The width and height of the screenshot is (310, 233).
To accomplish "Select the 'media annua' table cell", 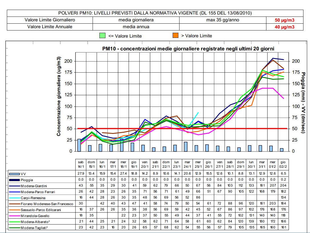I will click(x=136, y=27).
